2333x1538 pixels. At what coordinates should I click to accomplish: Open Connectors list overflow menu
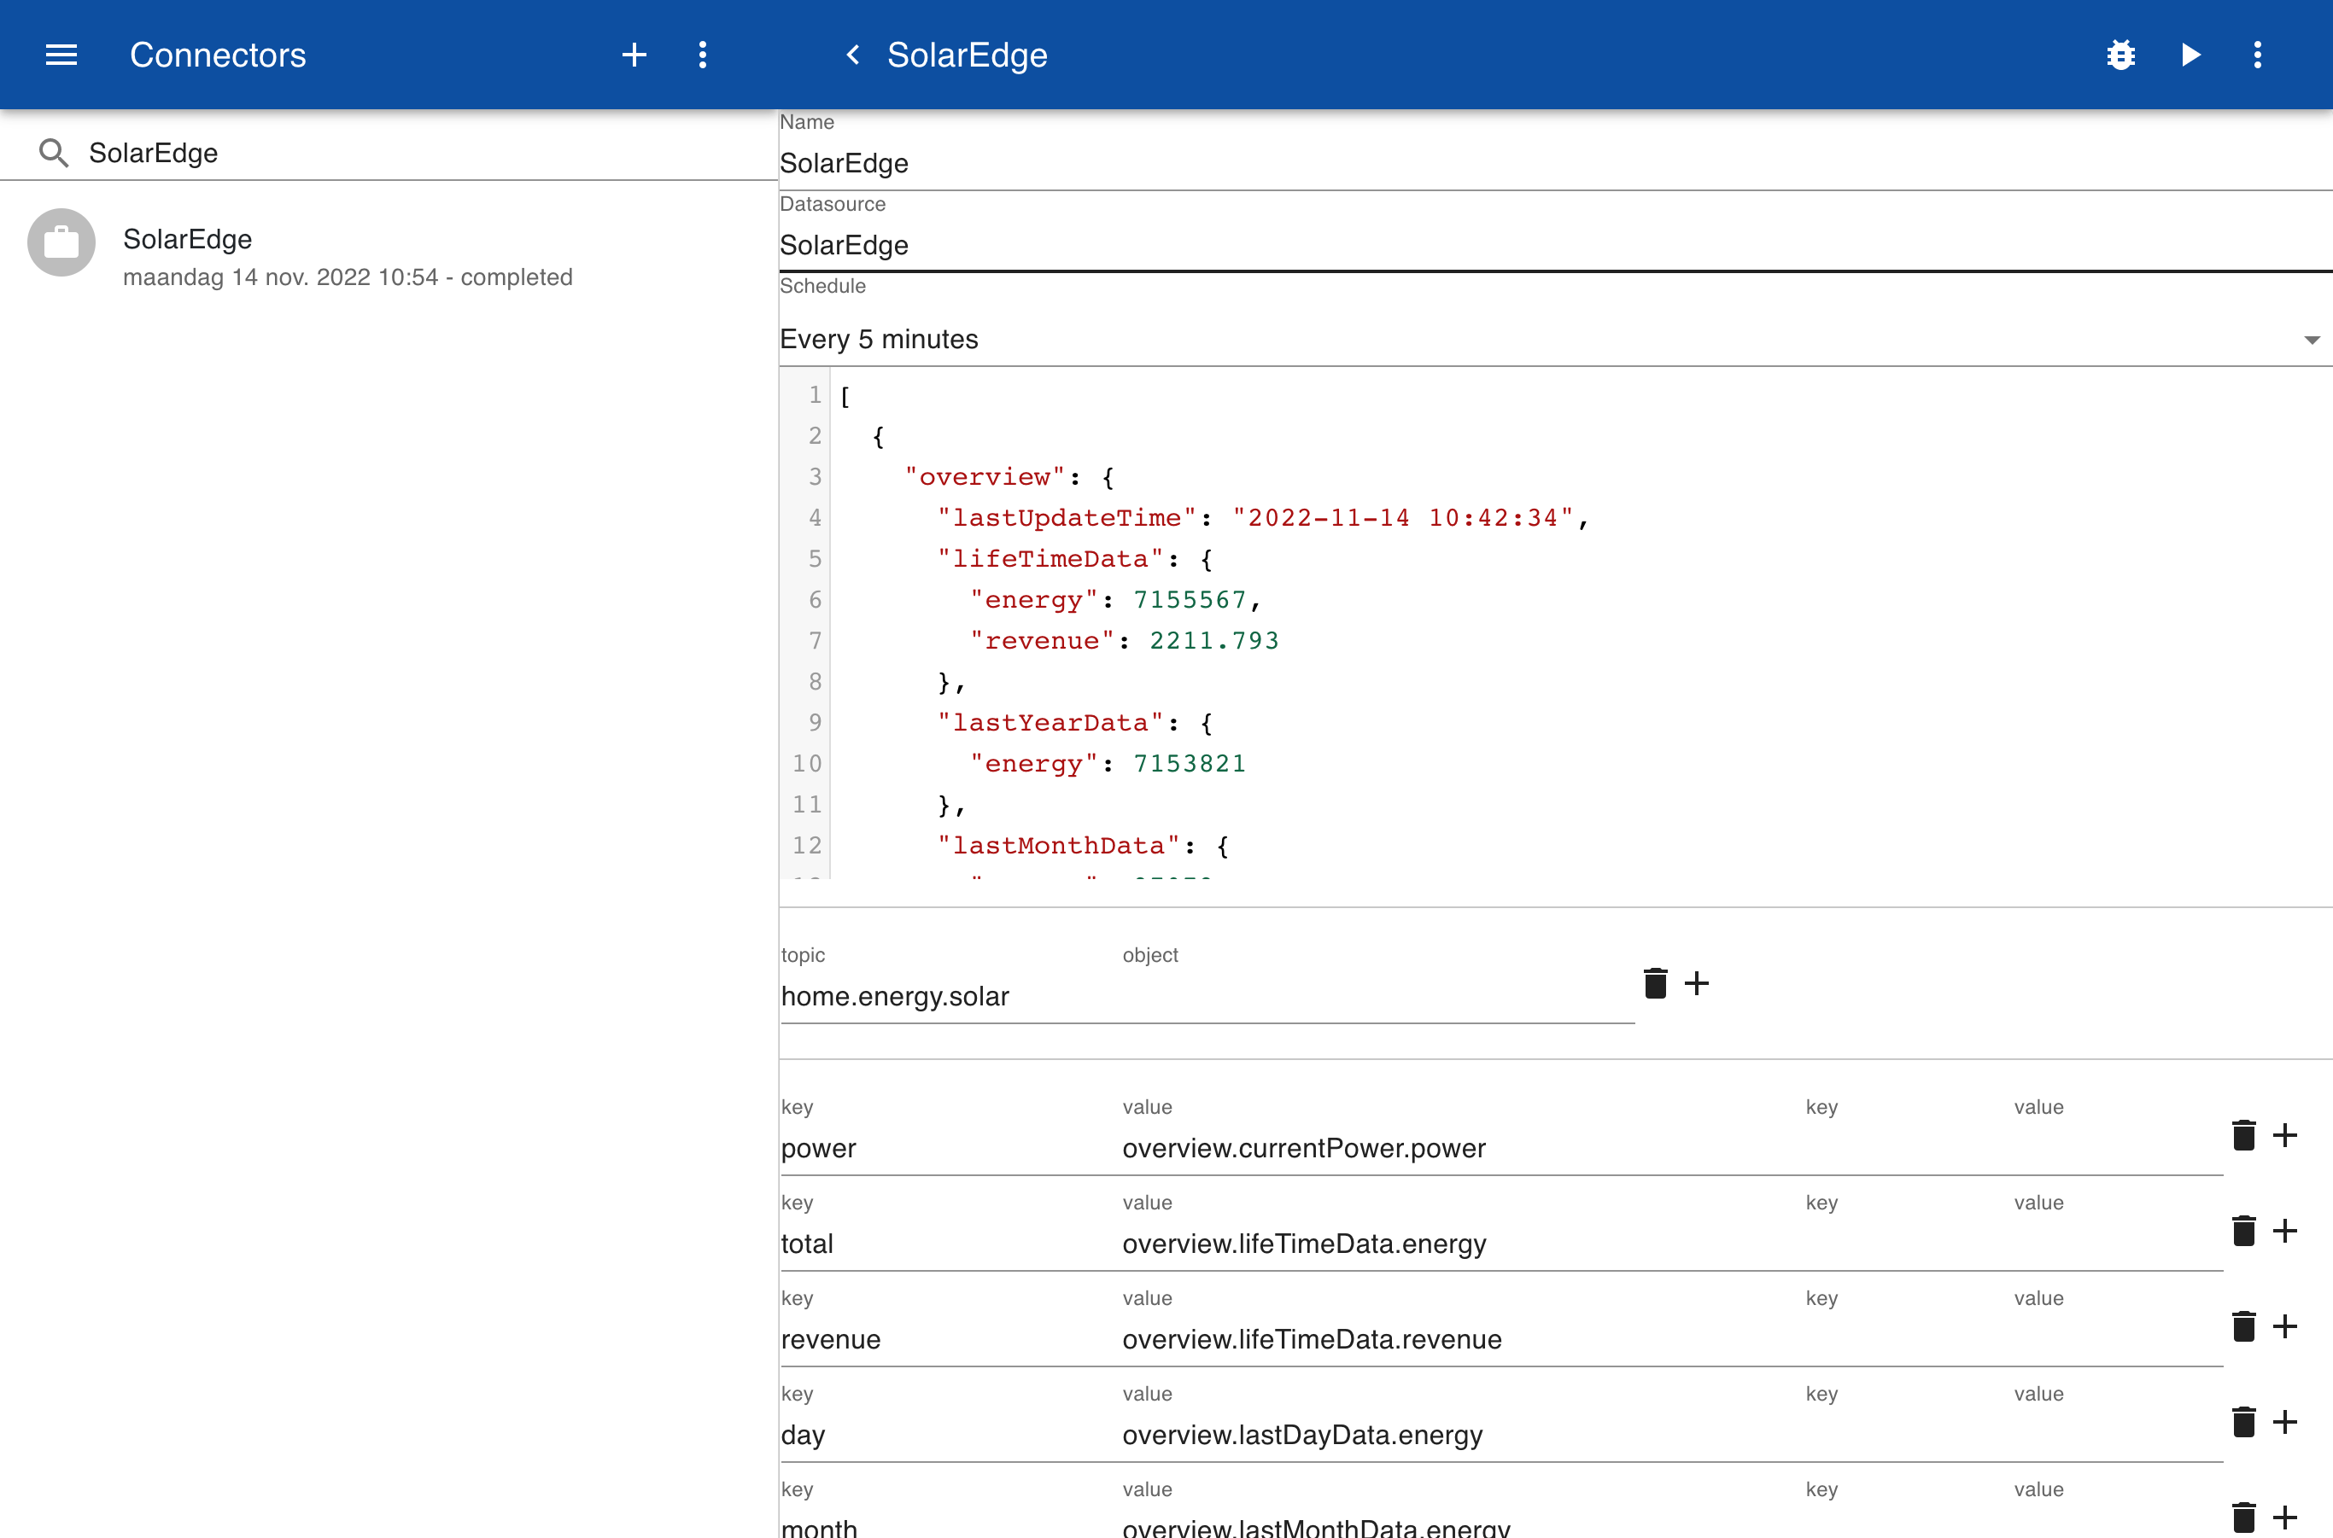(x=703, y=55)
